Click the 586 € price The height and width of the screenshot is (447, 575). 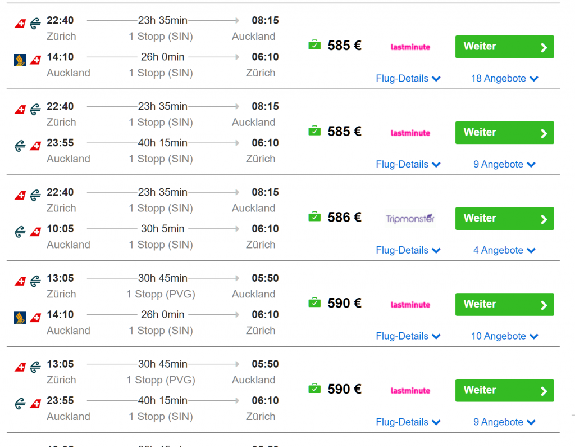(344, 218)
